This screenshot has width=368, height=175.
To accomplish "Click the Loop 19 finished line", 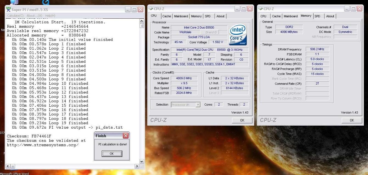I will [50, 123].
